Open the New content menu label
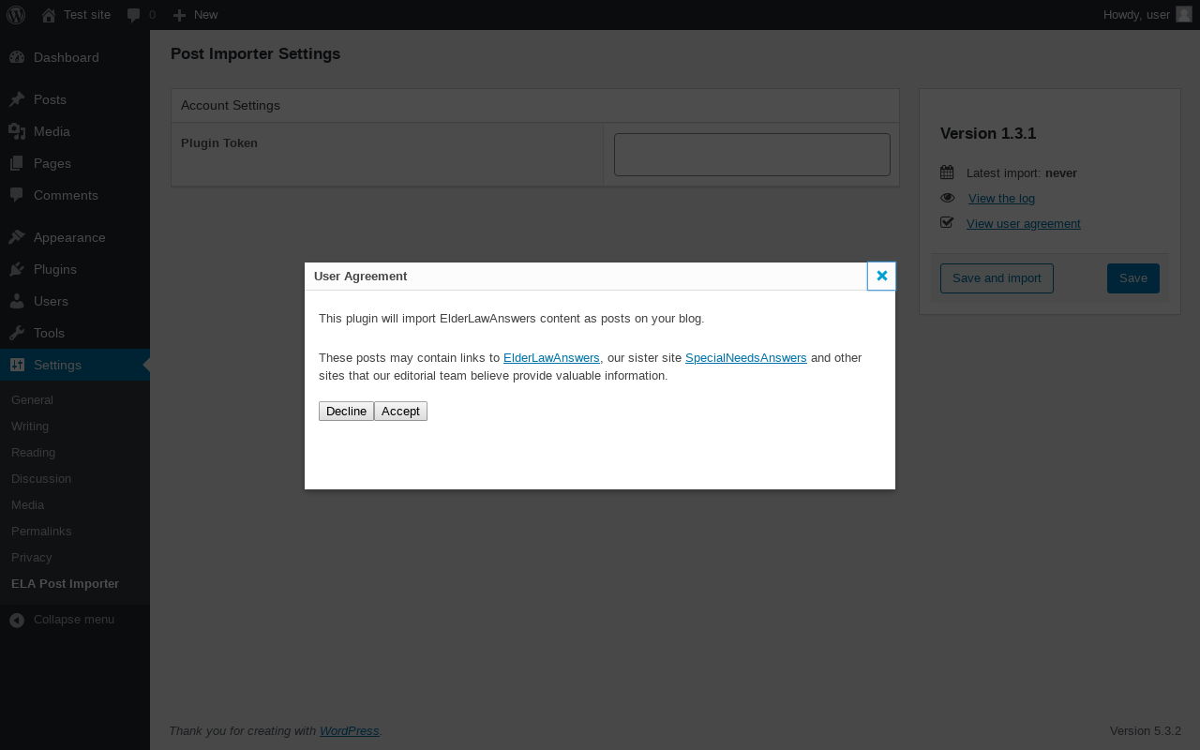The width and height of the screenshot is (1200, 750). click(205, 14)
